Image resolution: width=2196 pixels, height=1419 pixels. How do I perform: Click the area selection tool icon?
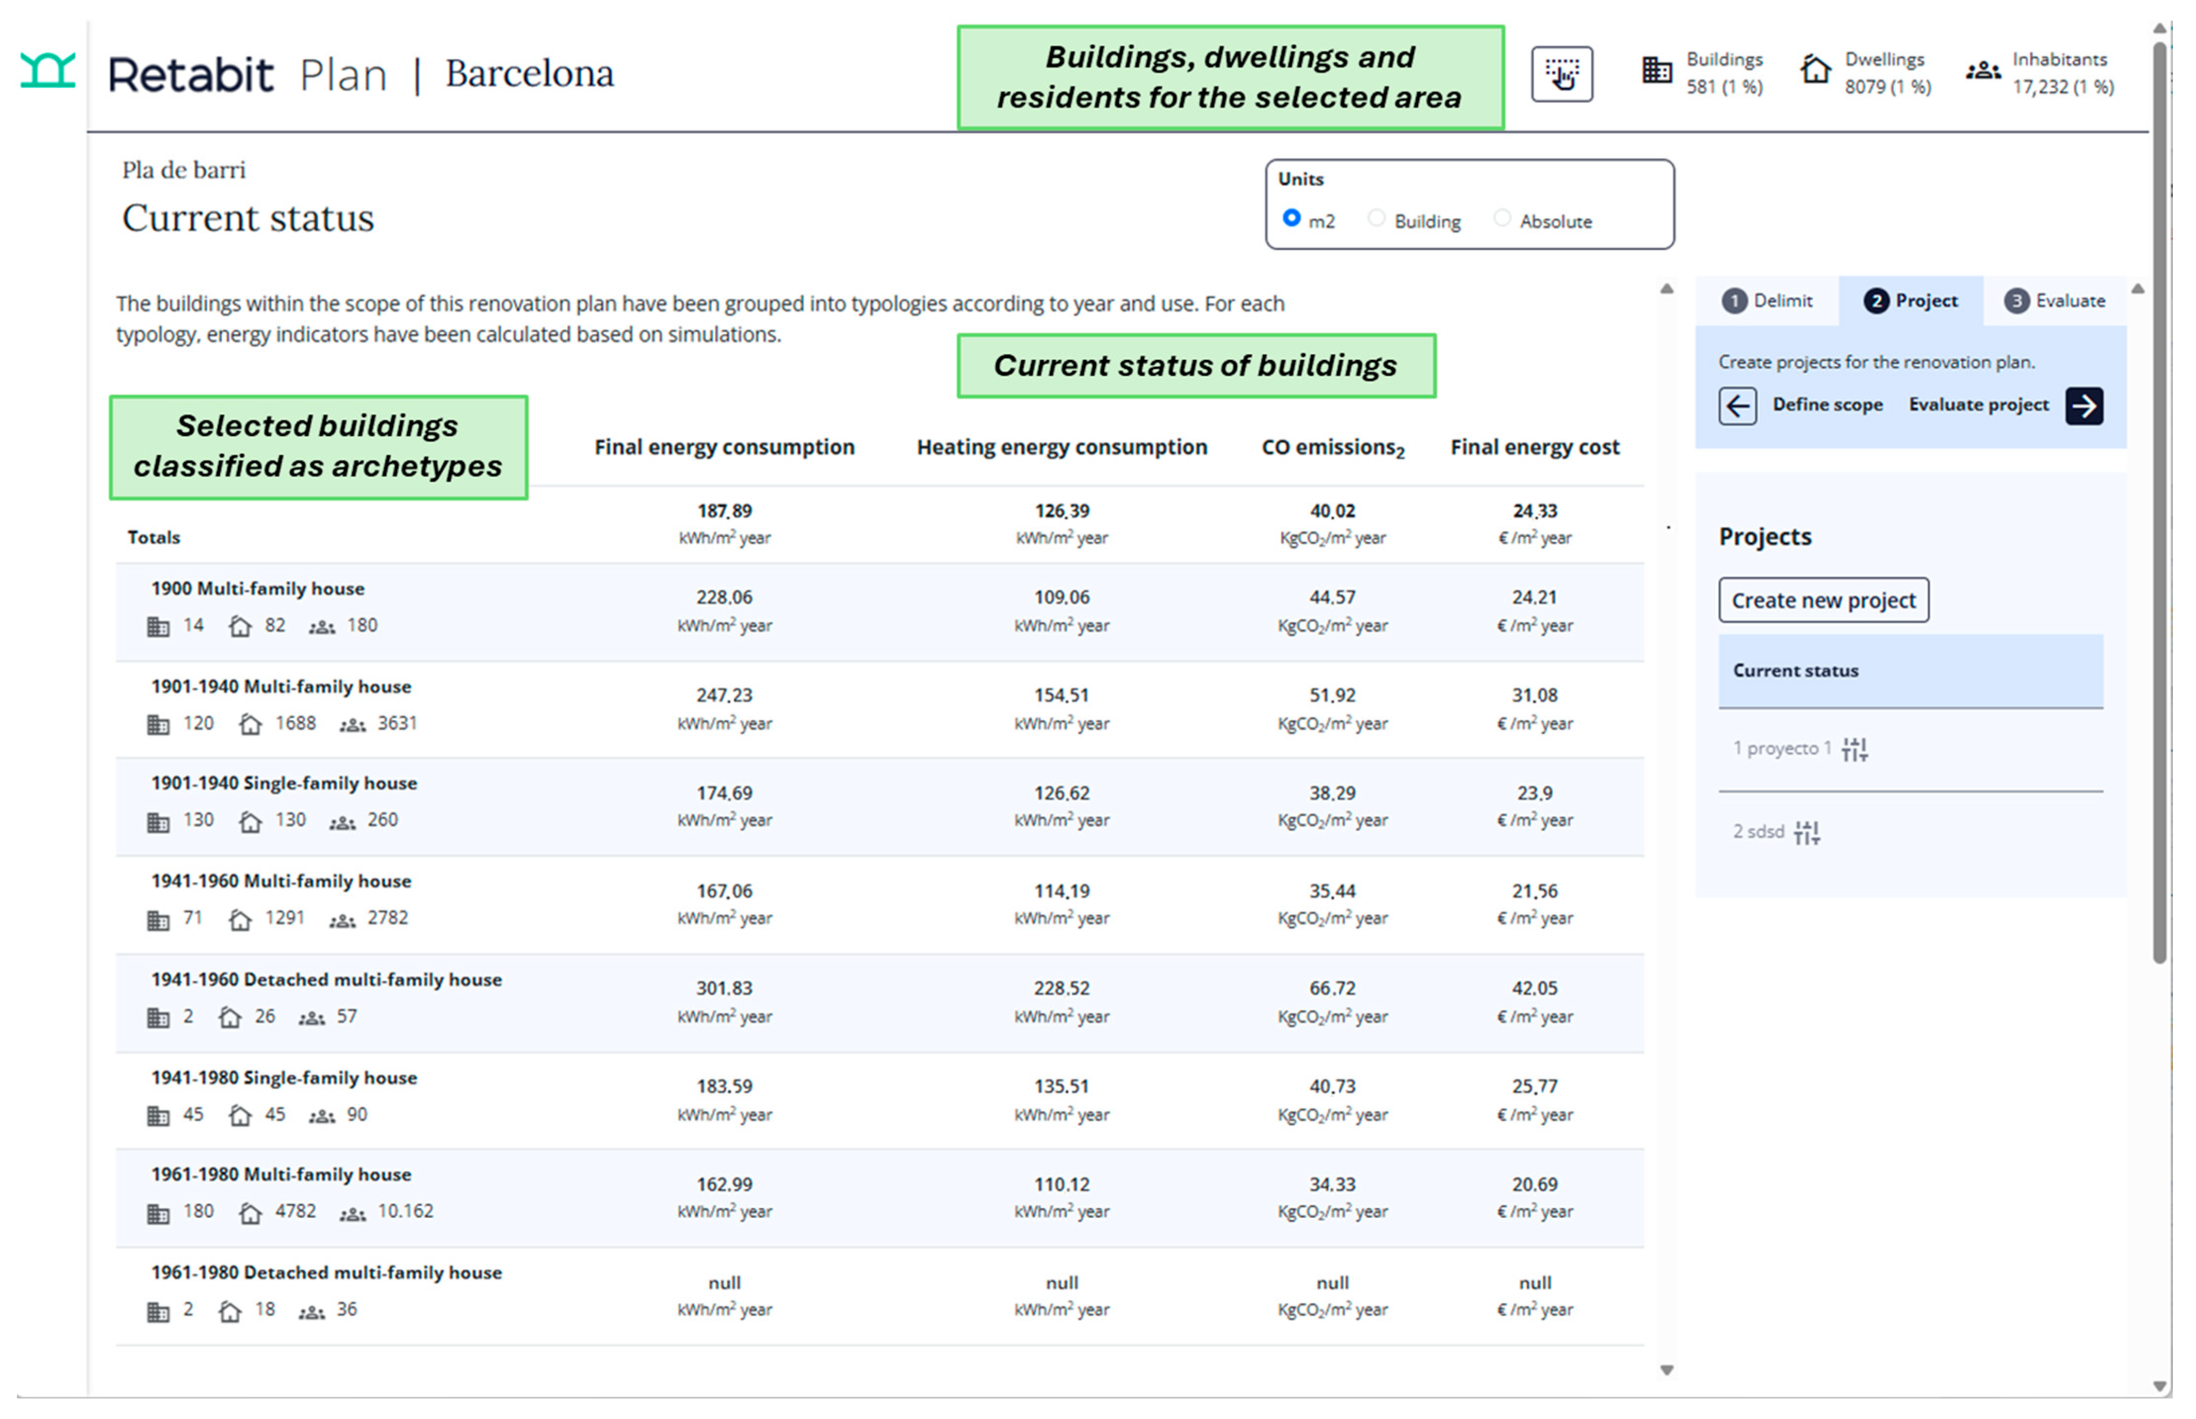point(1561,74)
